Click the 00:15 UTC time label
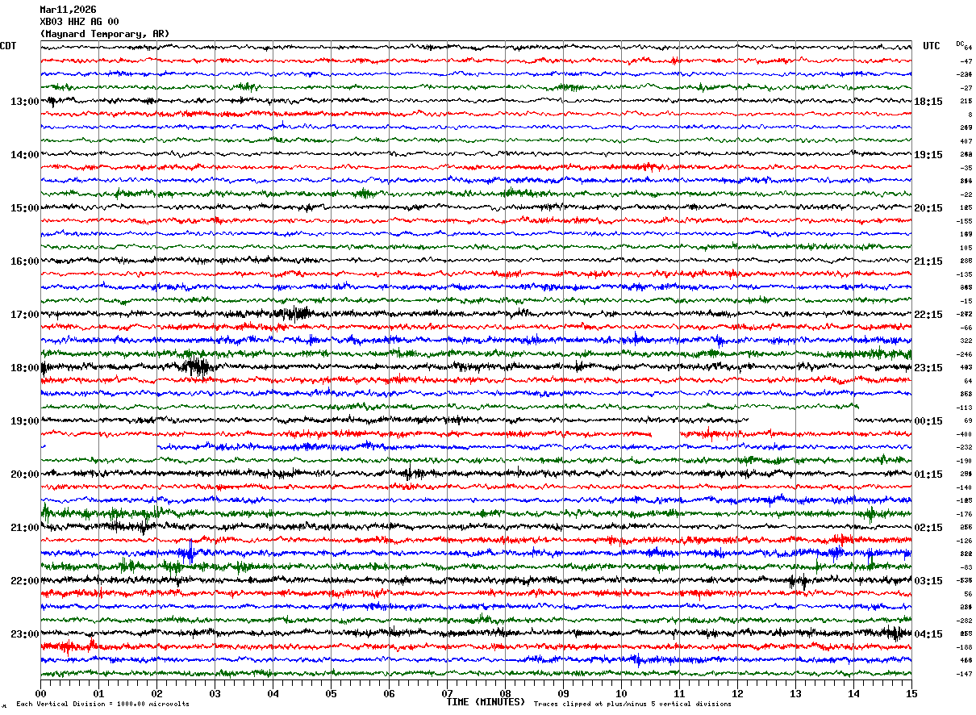This screenshot has height=715, width=976. (928, 421)
